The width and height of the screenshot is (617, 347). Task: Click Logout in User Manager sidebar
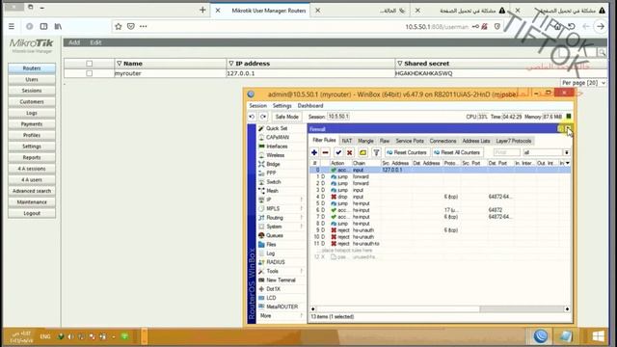32,213
